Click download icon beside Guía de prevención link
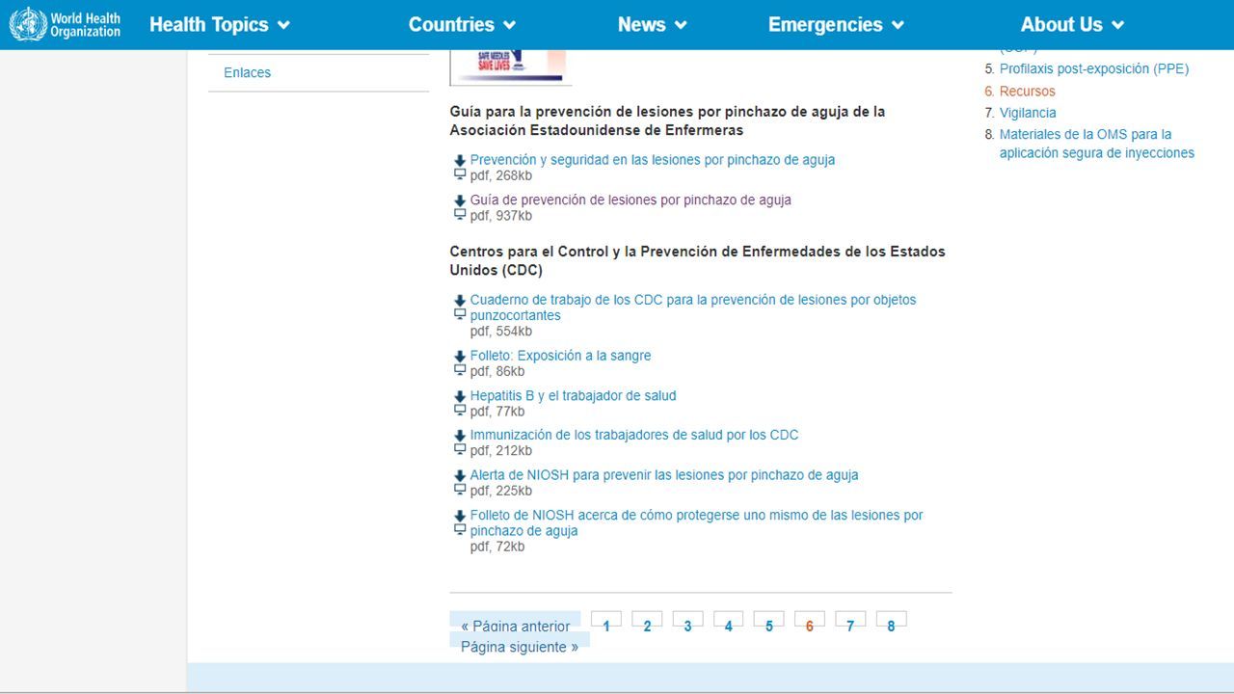The width and height of the screenshot is (1234, 694). (x=460, y=201)
